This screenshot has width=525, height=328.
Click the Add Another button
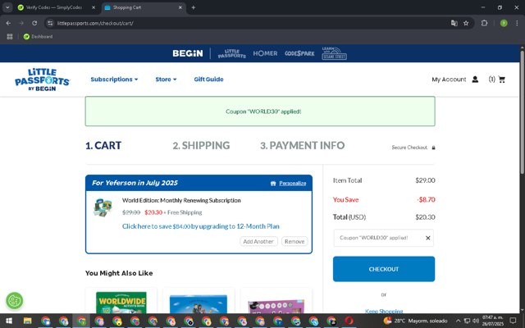(258, 241)
